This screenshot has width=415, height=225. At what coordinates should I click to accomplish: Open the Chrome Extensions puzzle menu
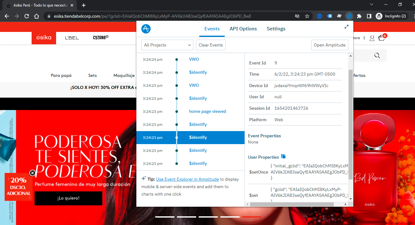[x=359, y=16]
